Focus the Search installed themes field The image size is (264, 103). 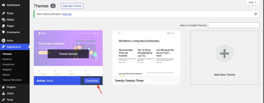(x=234, y=25)
